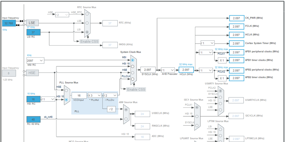This screenshot has width=288, height=142.
Task: Click the APB1 peripheral clocks value
Action: point(237,52)
